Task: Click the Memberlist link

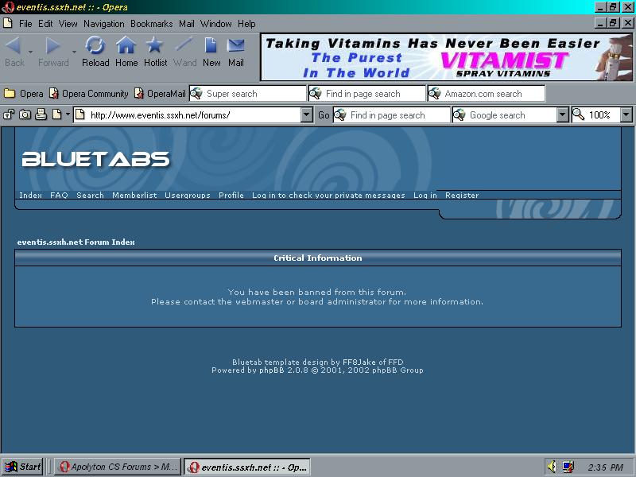Action: pyautogui.click(x=134, y=196)
